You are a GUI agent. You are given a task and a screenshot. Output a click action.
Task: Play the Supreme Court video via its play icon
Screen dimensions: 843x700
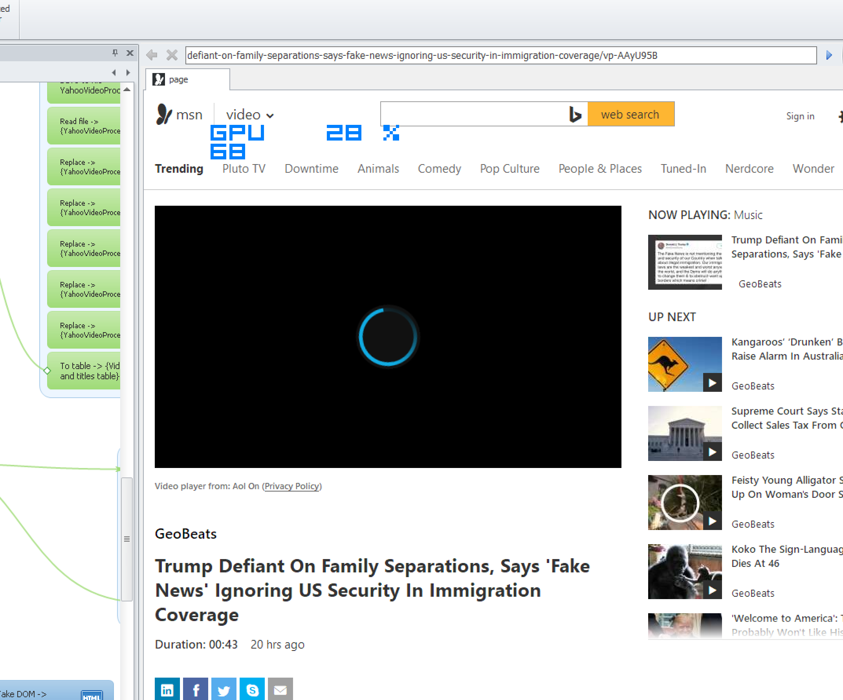coord(712,452)
